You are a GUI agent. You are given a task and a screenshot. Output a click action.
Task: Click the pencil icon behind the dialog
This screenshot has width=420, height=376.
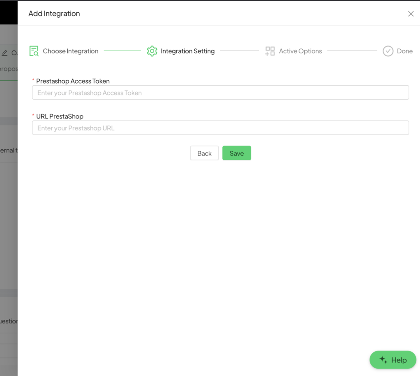(x=5, y=53)
